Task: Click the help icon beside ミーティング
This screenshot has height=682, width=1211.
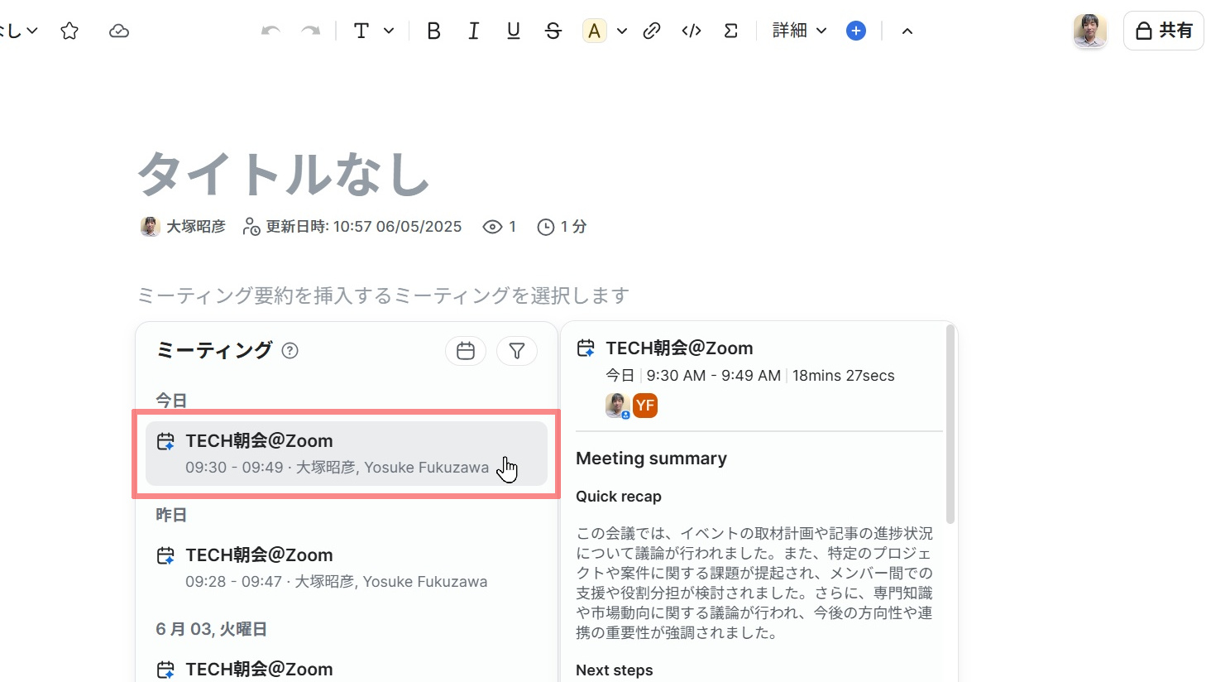Action: point(290,350)
